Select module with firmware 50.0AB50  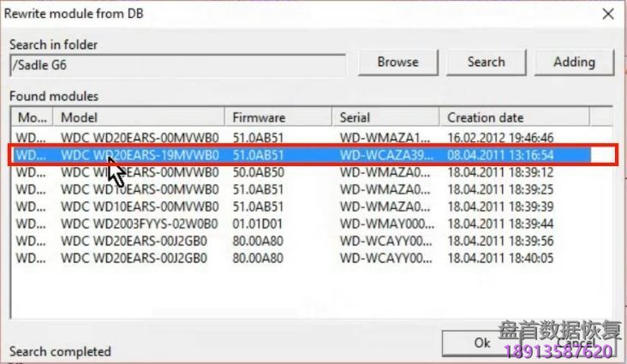coord(140,172)
